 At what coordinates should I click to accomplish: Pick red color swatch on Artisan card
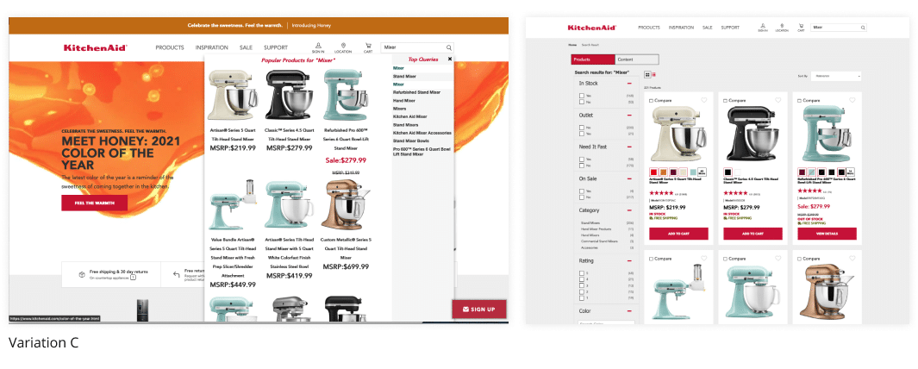tap(653, 172)
